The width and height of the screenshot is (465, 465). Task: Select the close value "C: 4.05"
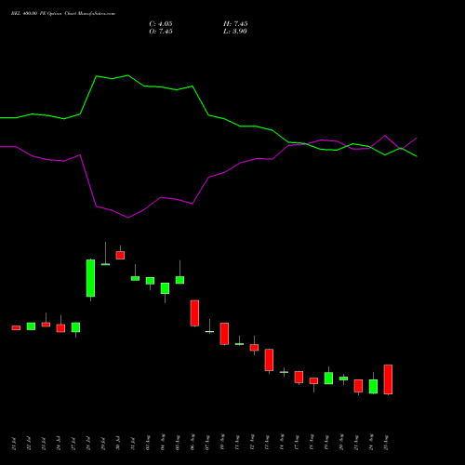coord(161,24)
